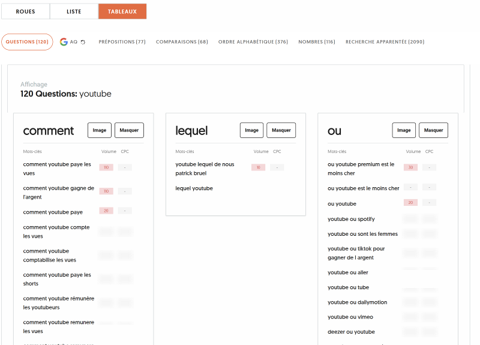Screen dimensions: 480x345
Task: Click CPC column header in comment card
Action: click(125, 152)
